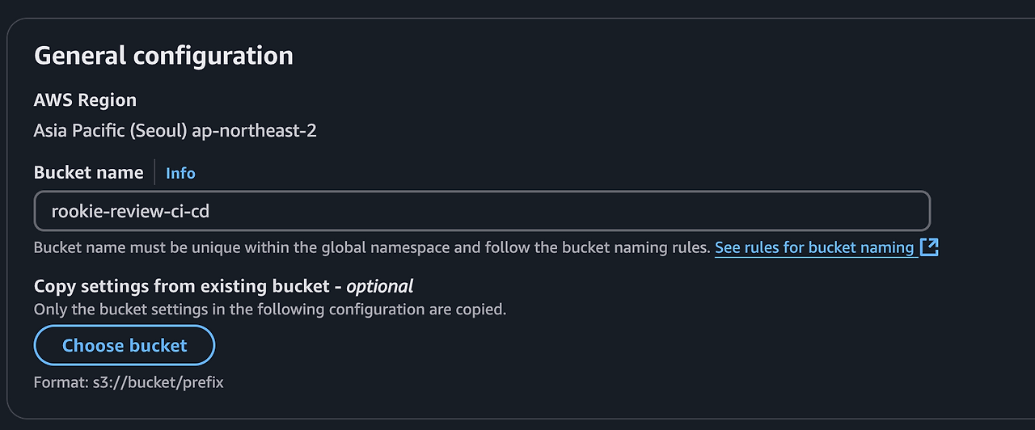Click the bucket name uniqueness helper text
Image resolution: width=1035 pixels, height=430 pixels.
[372, 247]
